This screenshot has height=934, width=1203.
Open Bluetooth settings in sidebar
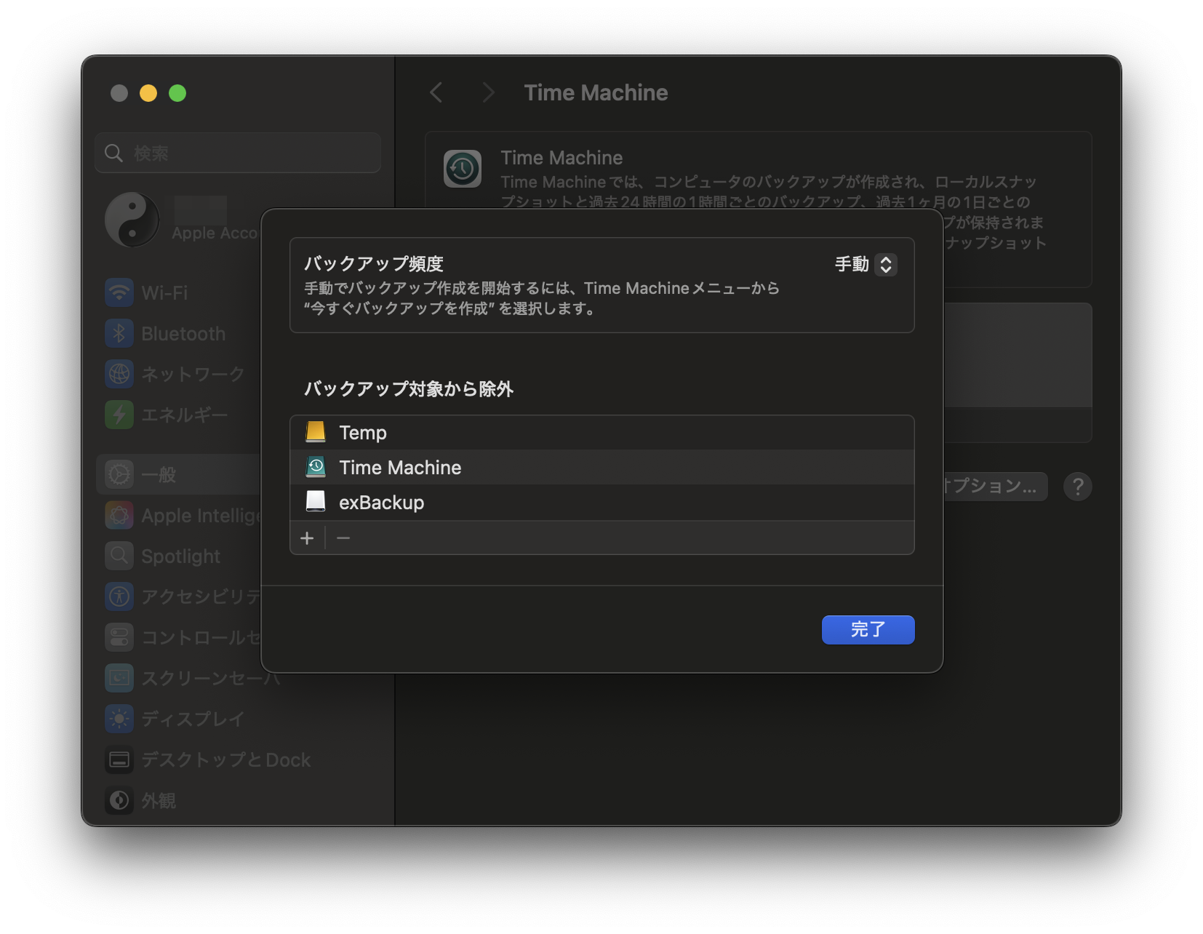[x=183, y=334]
